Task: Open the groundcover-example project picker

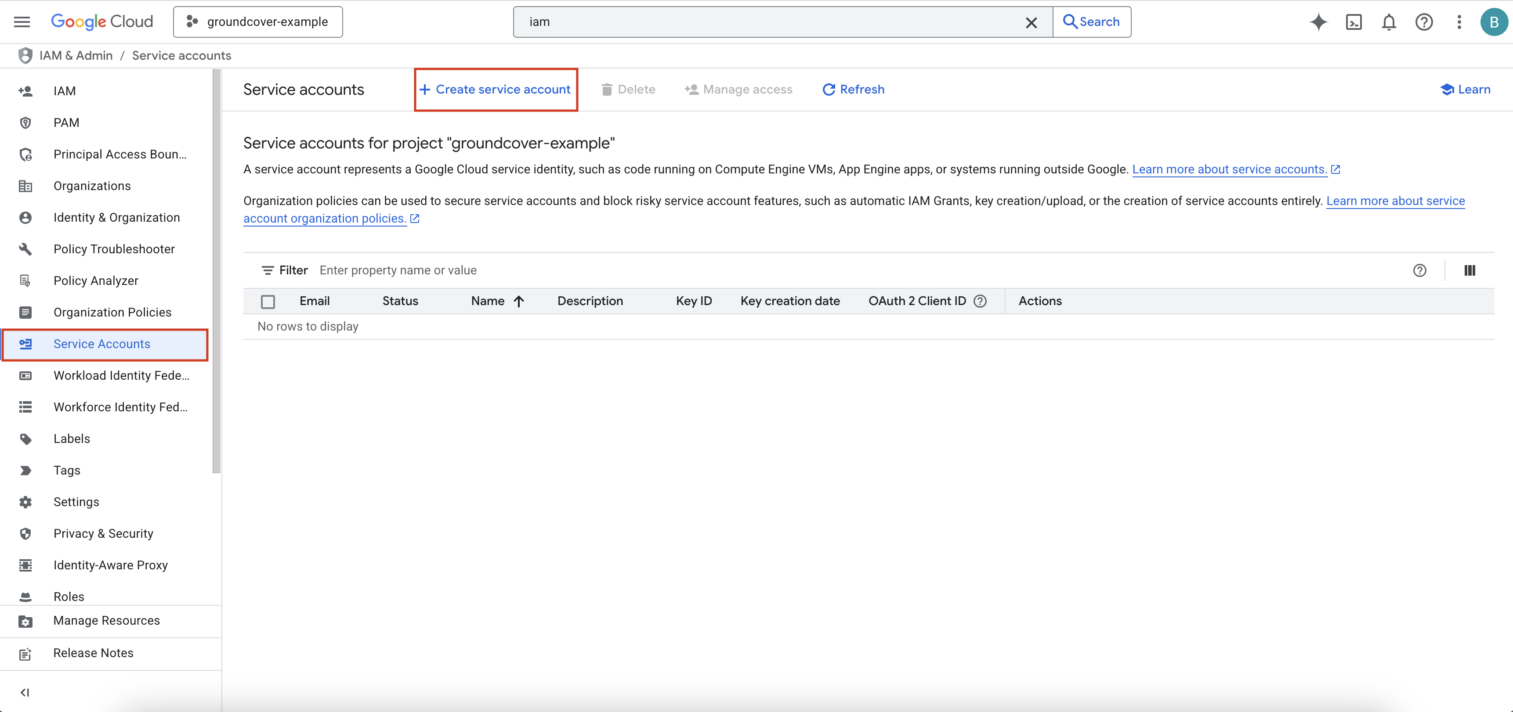Action: pyautogui.click(x=258, y=22)
